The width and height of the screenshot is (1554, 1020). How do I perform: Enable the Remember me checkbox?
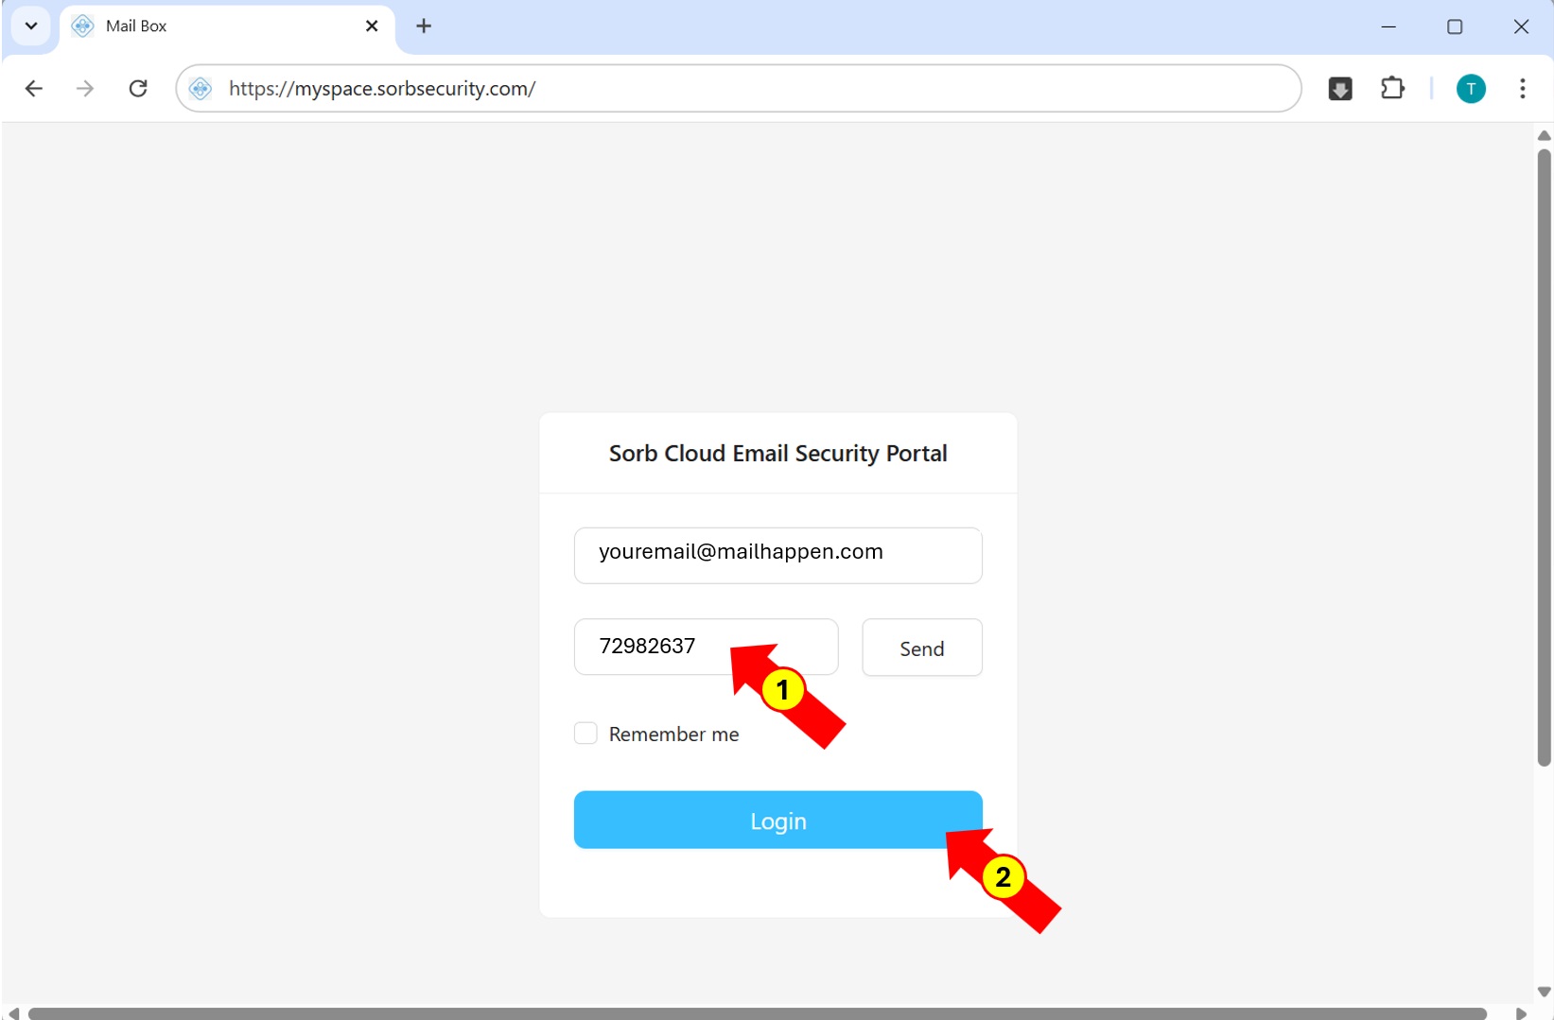(x=585, y=734)
